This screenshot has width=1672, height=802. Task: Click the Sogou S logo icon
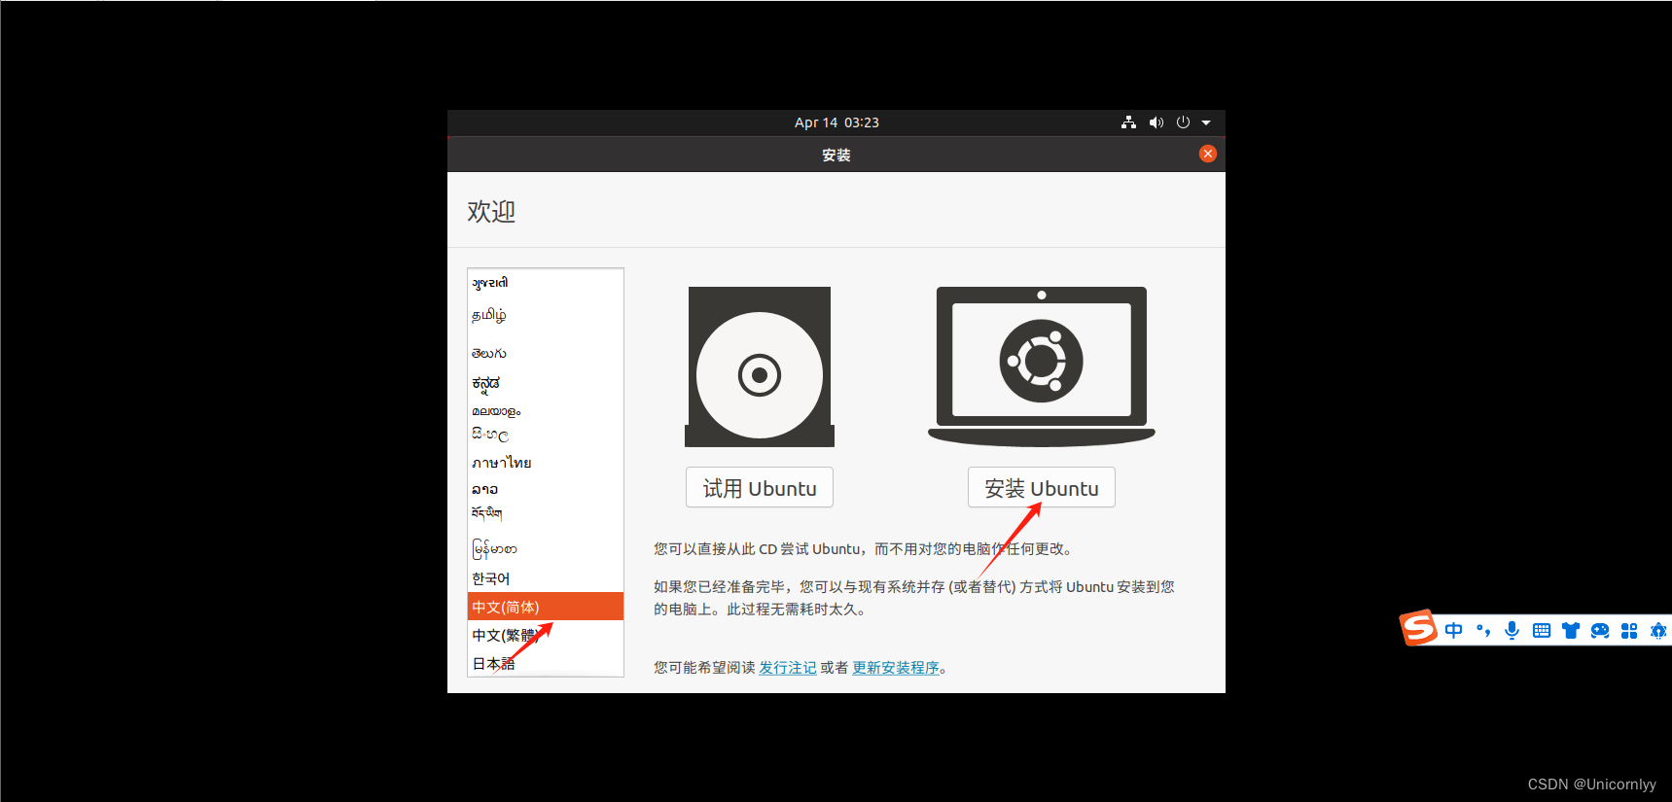(x=1418, y=628)
